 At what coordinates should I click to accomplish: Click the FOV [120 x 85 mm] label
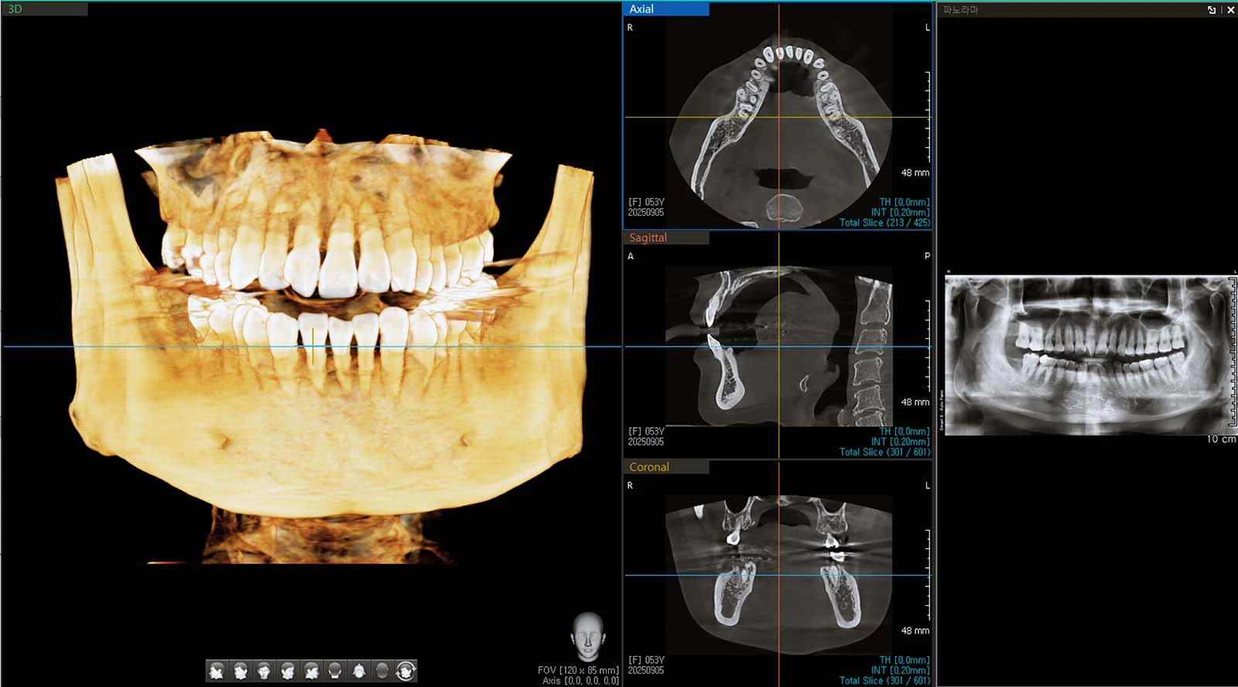tap(578, 670)
